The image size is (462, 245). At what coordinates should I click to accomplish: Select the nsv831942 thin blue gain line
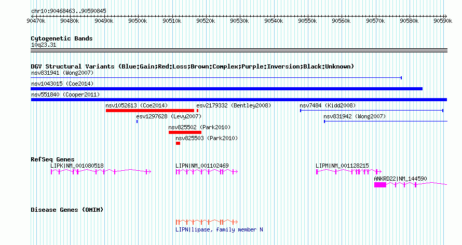[x=386, y=121]
